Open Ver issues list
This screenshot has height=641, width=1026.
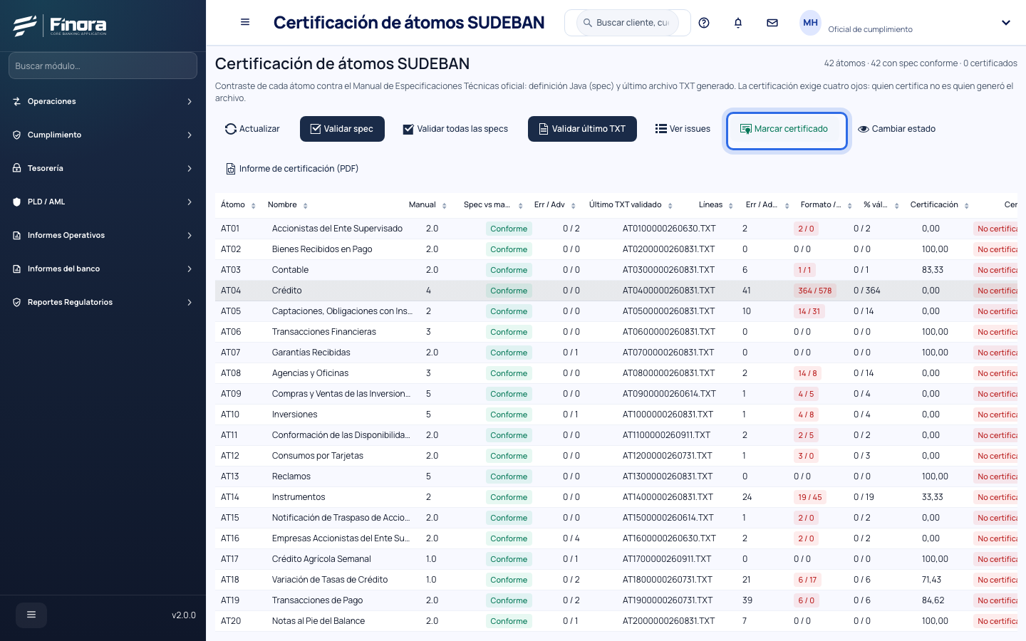pos(683,129)
